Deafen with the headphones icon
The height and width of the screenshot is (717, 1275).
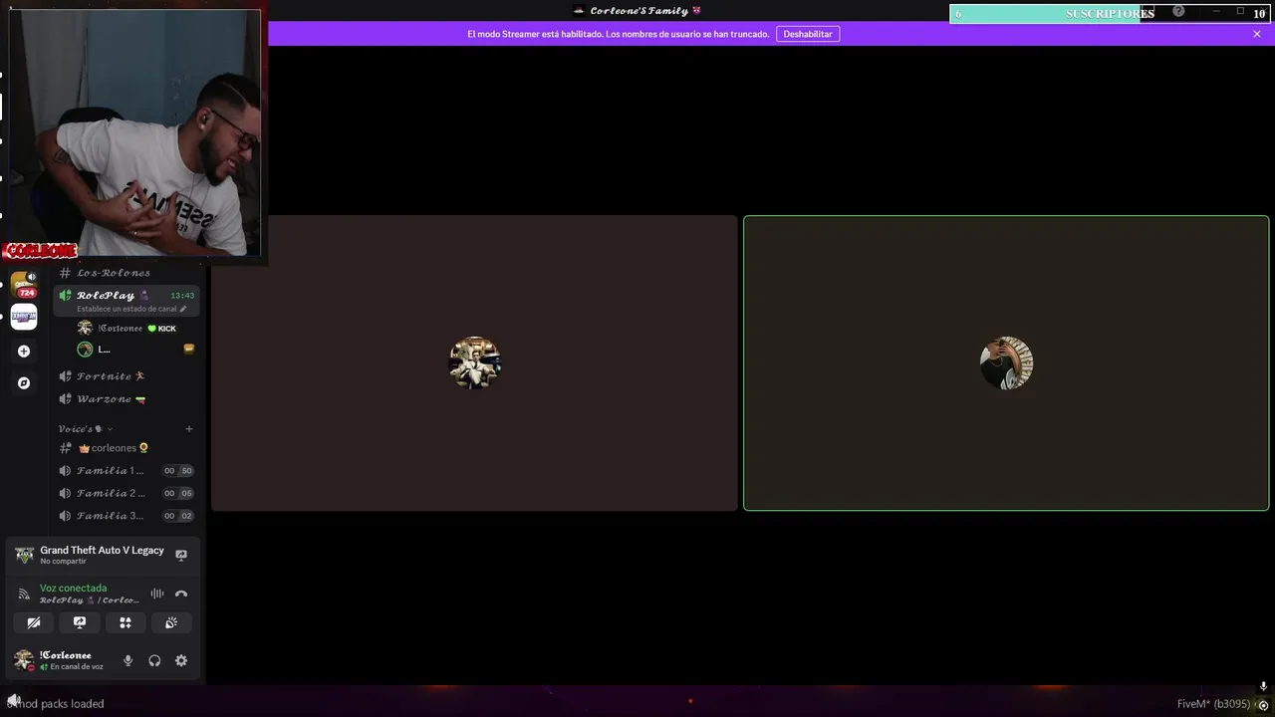pos(154,660)
